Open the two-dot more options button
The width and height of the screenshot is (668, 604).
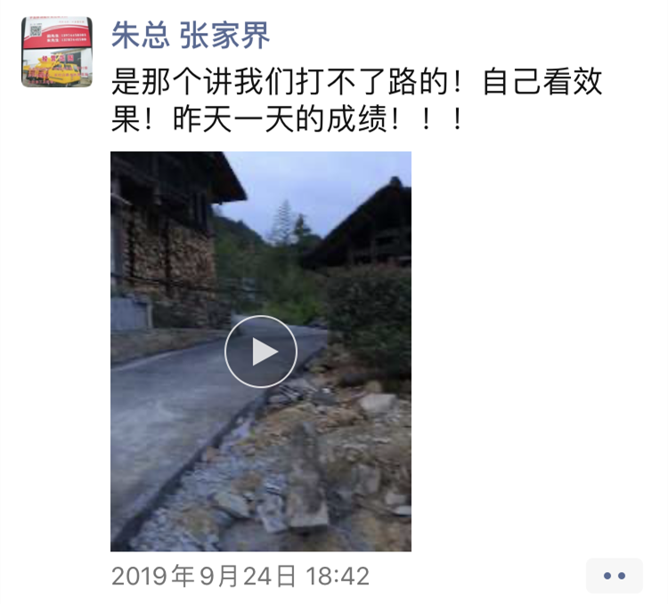615,576
